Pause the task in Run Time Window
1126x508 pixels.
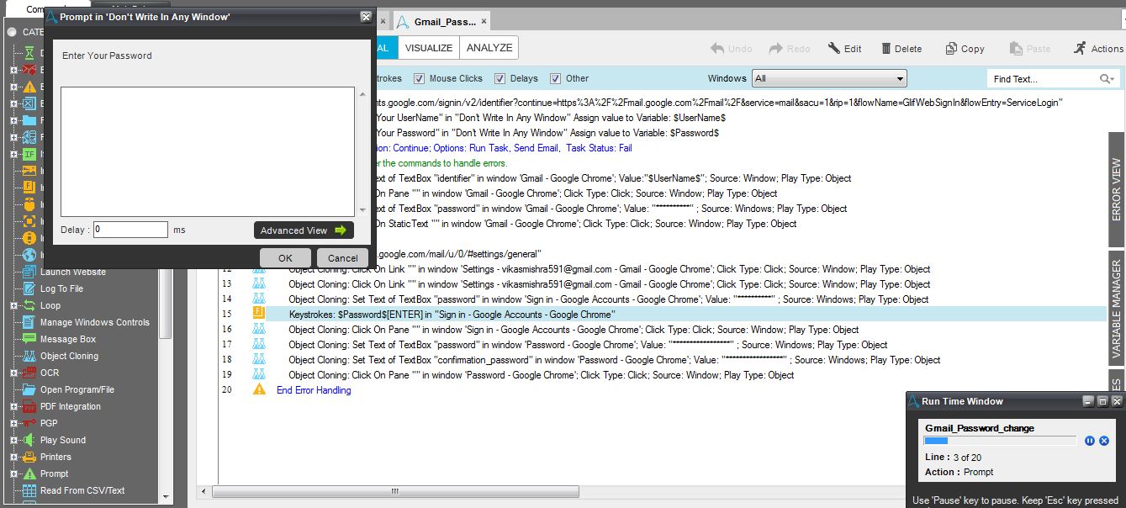[1090, 441]
